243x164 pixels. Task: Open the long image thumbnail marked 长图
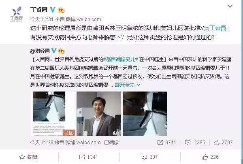click(x=53, y=114)
